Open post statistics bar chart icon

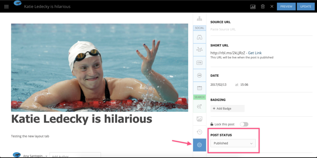click(x=253, y=7)
